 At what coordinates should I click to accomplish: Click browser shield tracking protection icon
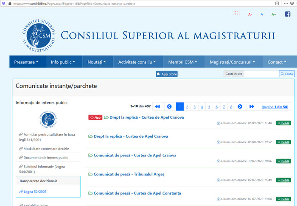3,3
